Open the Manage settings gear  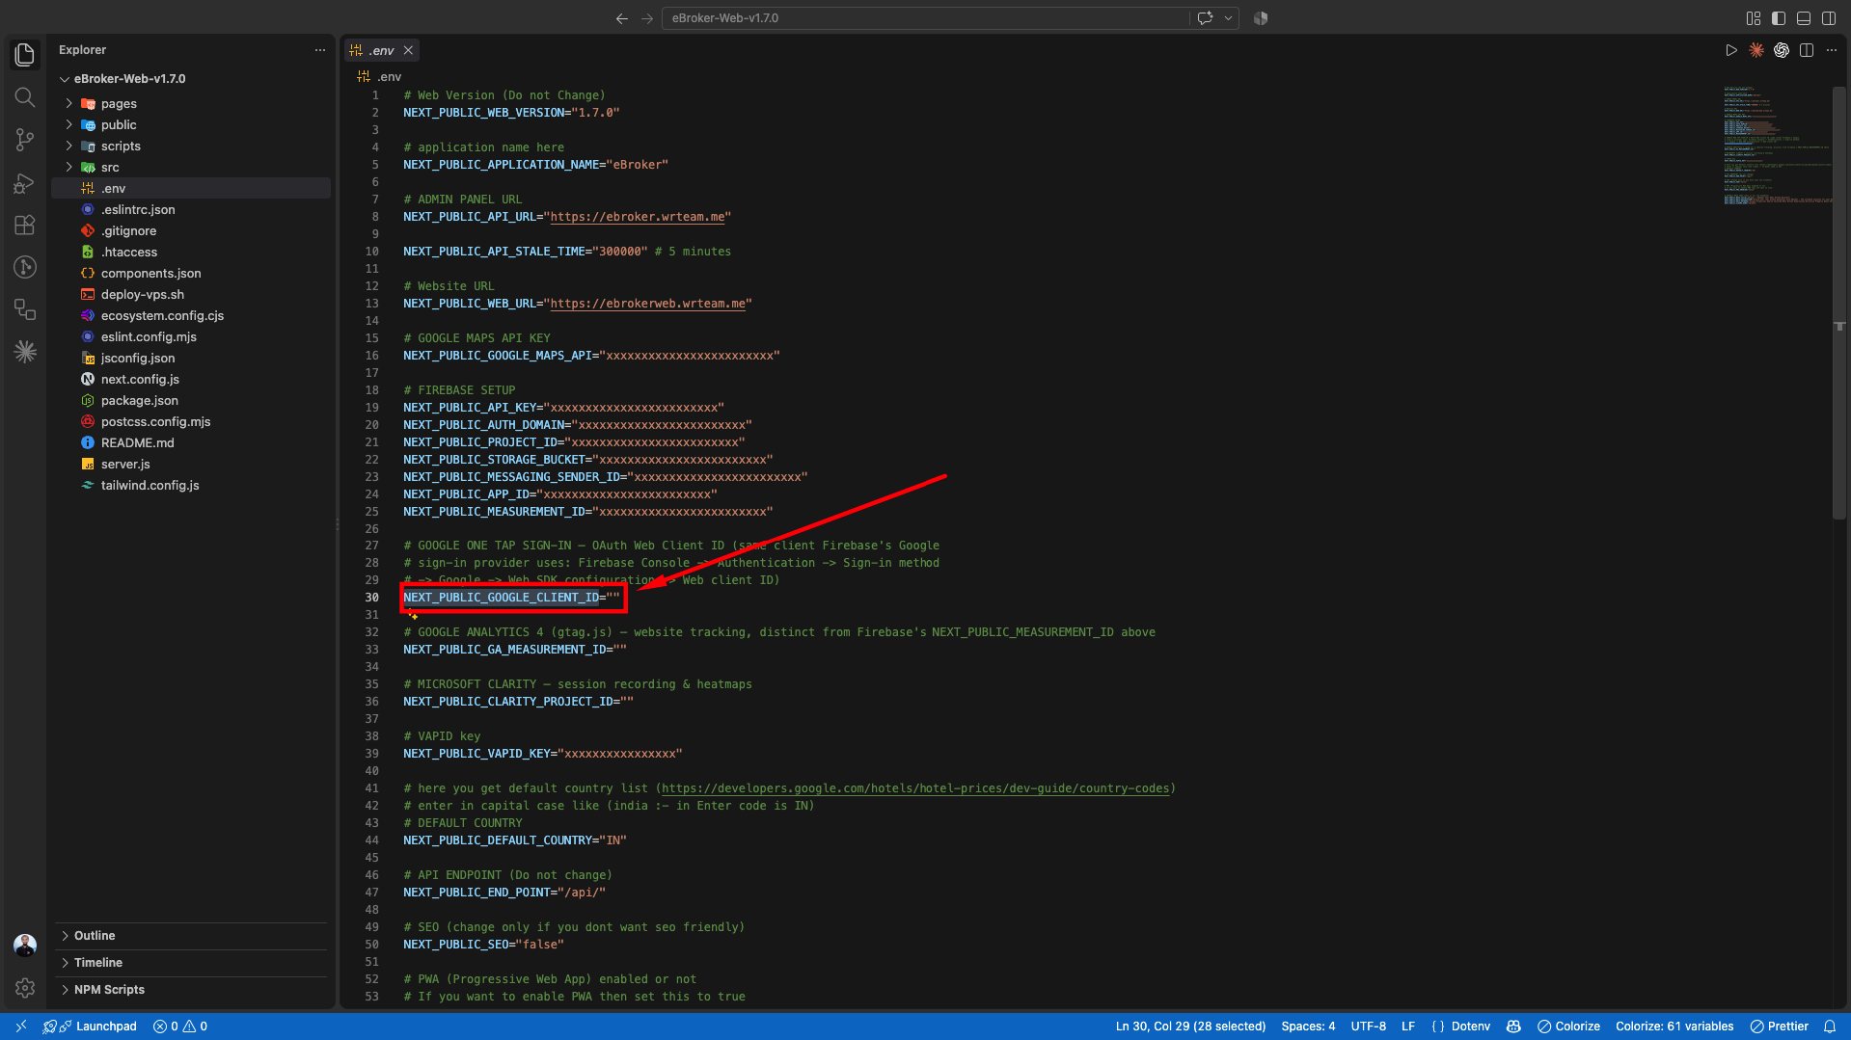coord(25,988)
